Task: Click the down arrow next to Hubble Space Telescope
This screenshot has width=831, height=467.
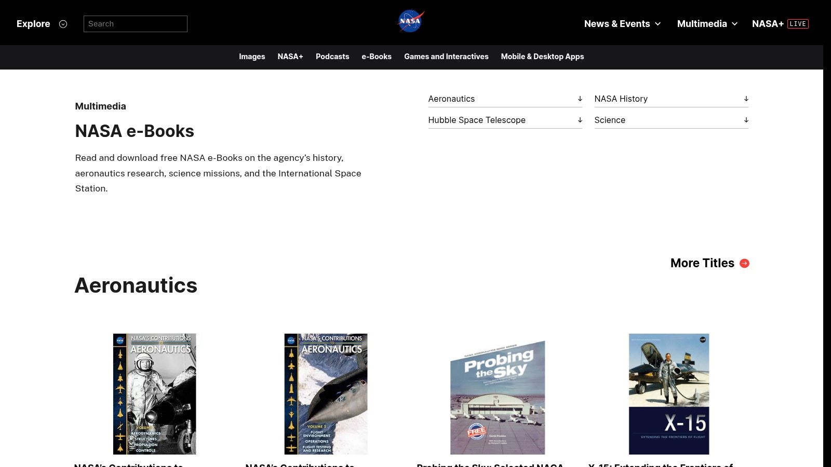Action: tap(580, 120)
